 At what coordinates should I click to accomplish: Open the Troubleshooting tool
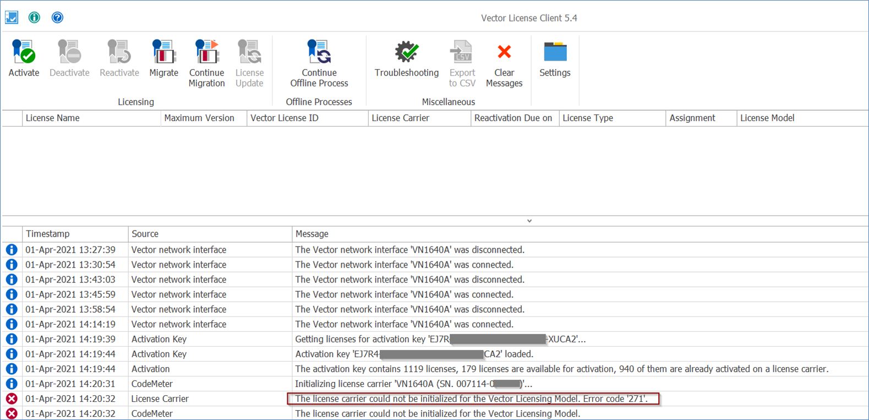pos(407,52)
